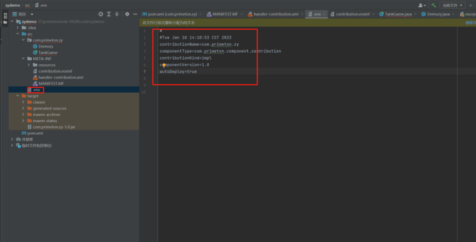The height and width of the screenshot is (242, 476).
Task: Click the locate/select opened file icon
Action: click(101, 14)
